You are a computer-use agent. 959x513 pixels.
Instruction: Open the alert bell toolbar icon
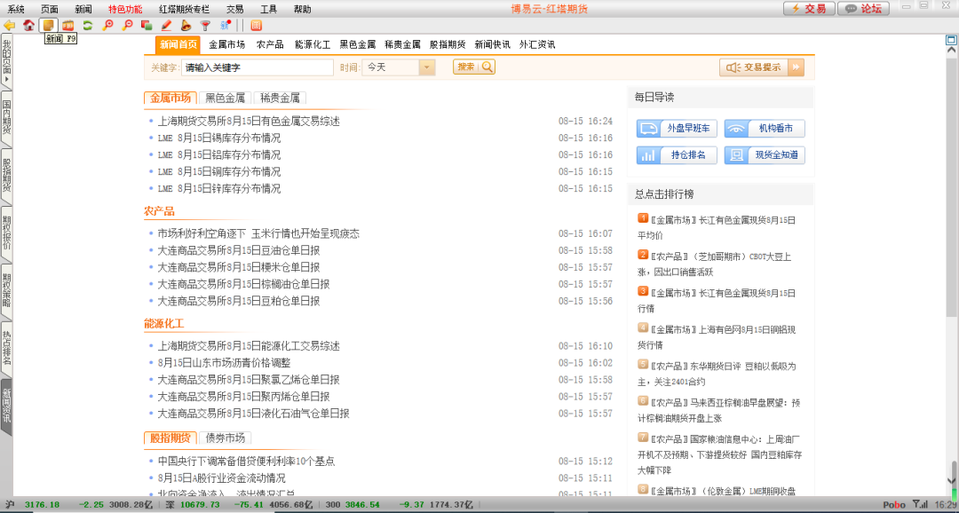click(x=186, y=25)
